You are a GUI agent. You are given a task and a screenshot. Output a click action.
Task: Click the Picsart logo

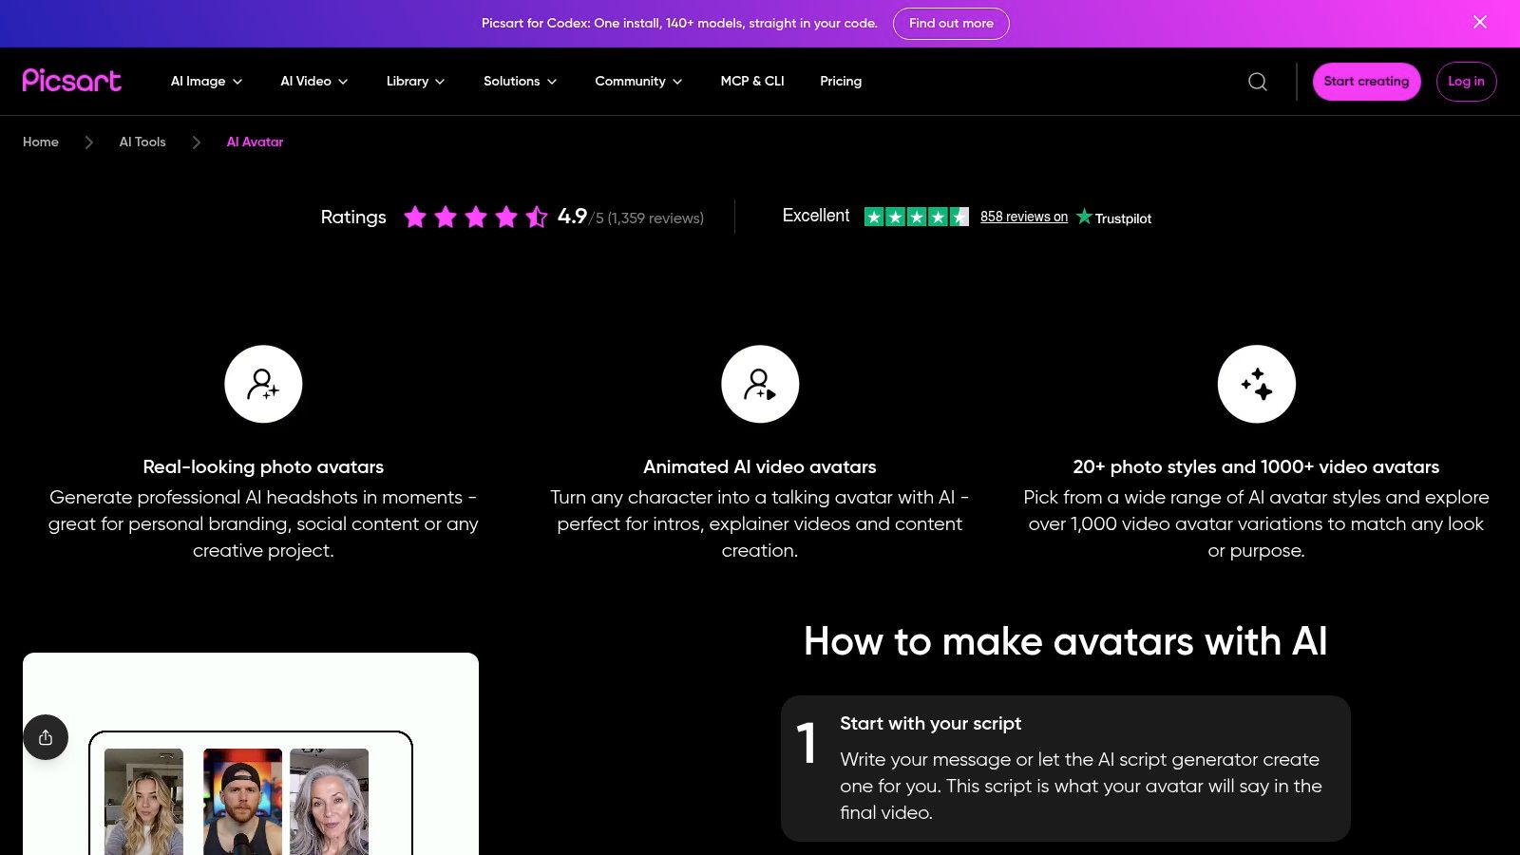[x=72, y=81]
